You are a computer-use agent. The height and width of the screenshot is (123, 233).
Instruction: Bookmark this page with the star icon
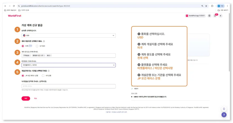206,6
